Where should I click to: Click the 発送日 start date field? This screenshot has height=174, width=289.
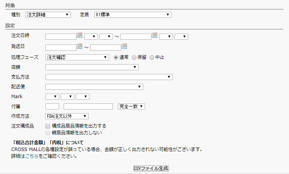coord(61,48)
